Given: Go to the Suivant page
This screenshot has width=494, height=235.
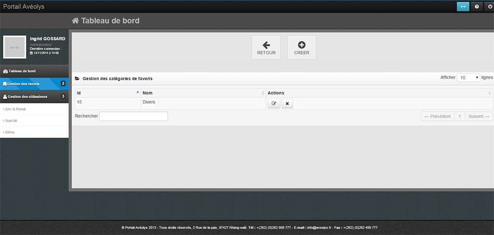Looking at the screenshot, I should tap(479, 116).
